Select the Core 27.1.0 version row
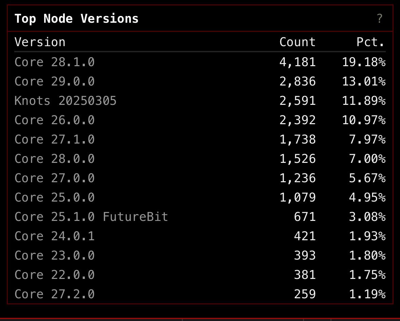The width and height of the screenshot is (400, 321). [200, 139]
